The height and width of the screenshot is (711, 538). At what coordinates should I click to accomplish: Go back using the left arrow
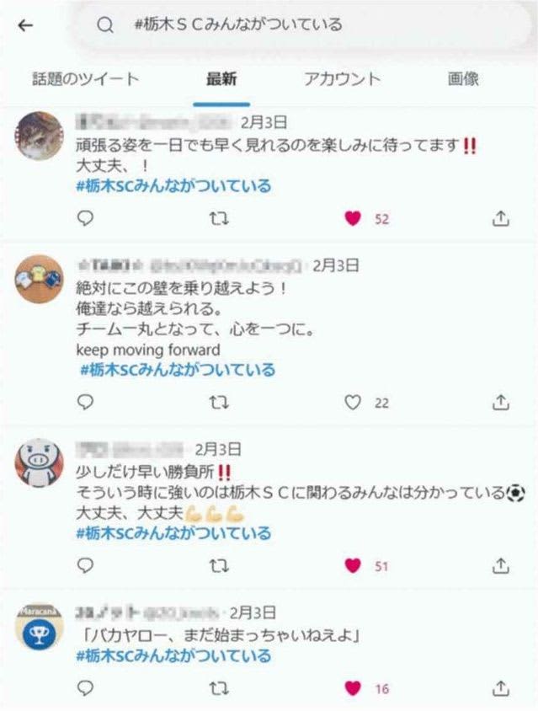pyautogui.click(x=25, y=25)
